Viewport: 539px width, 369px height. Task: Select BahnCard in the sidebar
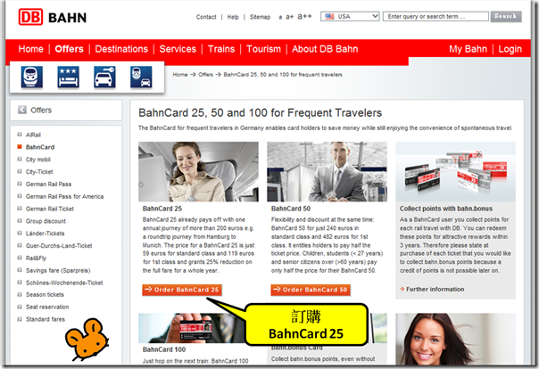click(x=40, y=147)
